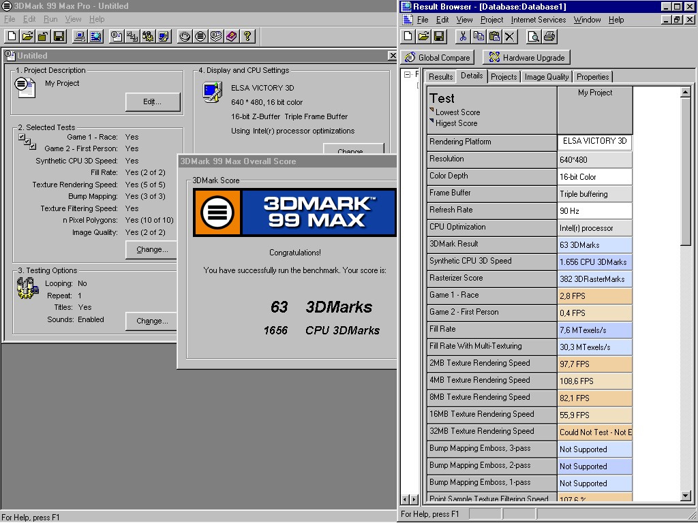
Task: Click the 382 3DRasterMarks cell
Action: click(x=594, y=279)
